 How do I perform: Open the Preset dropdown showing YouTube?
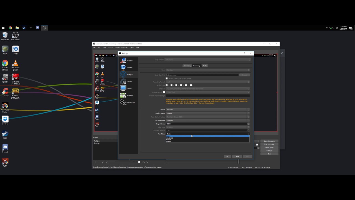(x=207, y=110)
